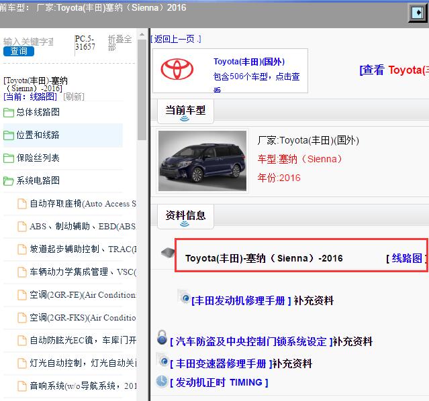Click 折叠全部 to collapse all
429x401 pixels.
pyautogui.click(x=120, y=43)
